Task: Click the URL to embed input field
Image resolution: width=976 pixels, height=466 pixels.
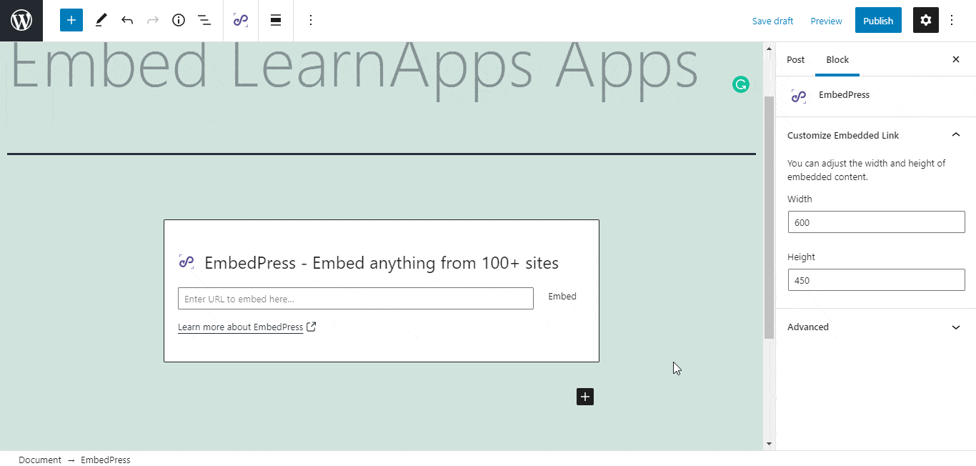Action: (x=356, y=299)
